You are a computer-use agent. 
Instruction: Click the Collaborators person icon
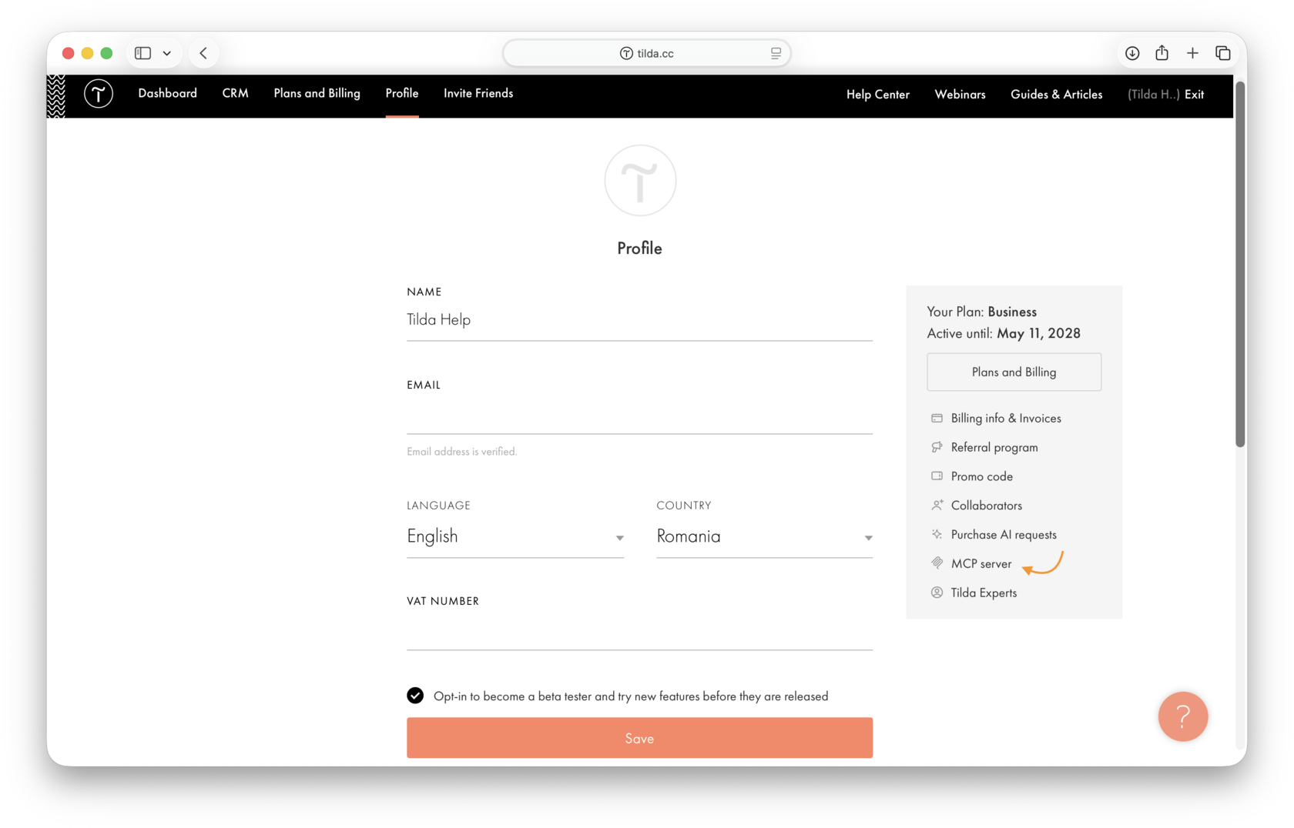(937, 506)
